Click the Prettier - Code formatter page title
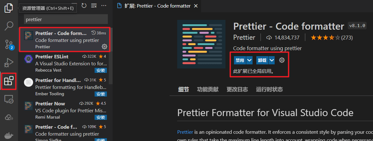The height and width of the screenshot is (141, 373). (x=288, y=26)
